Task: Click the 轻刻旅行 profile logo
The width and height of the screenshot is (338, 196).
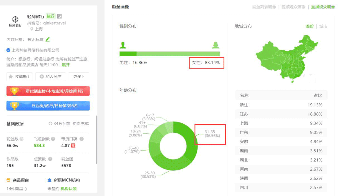Action: pos(15,21)
